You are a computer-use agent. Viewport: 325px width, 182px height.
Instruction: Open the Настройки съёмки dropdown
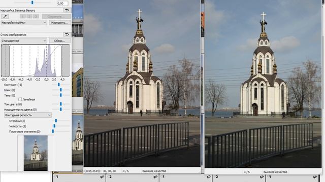24,22
